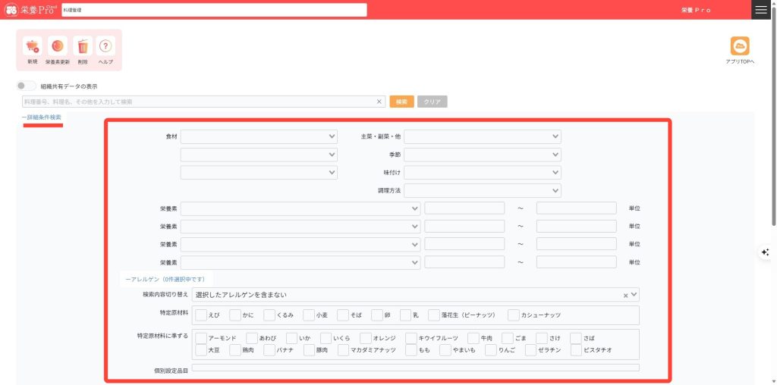Image resolution: width=777 pixels, height=385 pixels.
Task: Toggle 組織共有データの表示 switch
Action: (26, 86)
